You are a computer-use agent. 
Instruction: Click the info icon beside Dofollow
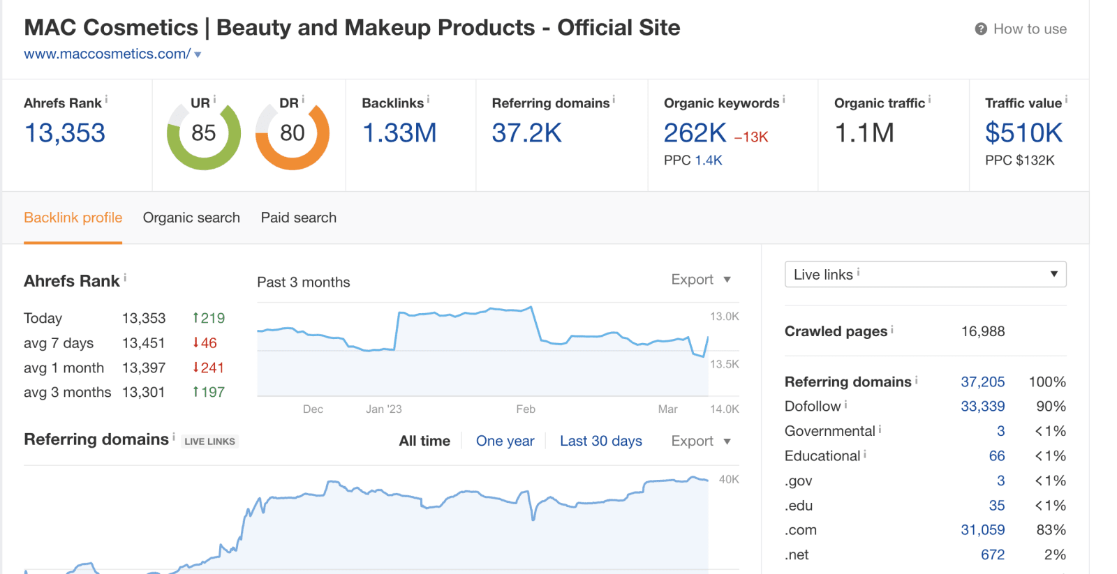pyautogui.click(x=845, y=405)
